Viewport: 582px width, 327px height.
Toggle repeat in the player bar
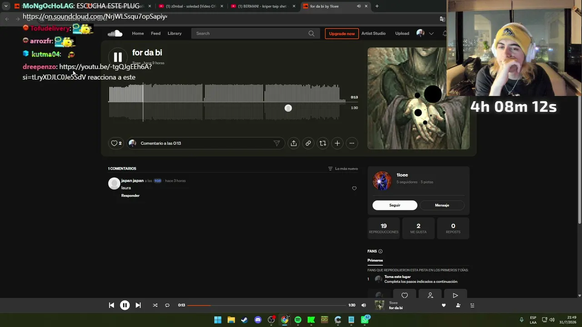click(x=167, y=305)
